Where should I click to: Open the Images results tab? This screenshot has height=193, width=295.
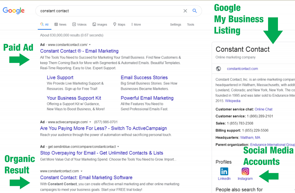tap(100, 25)
